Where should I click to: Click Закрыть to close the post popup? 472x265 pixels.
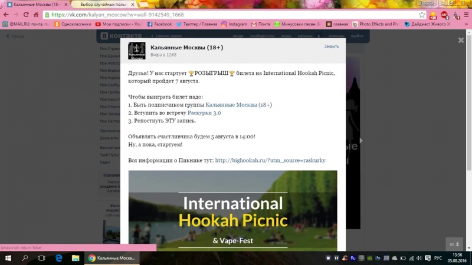click(332, 47)
